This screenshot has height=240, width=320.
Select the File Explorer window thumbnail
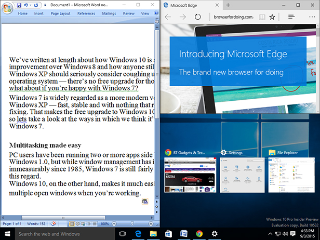[291, 175]
